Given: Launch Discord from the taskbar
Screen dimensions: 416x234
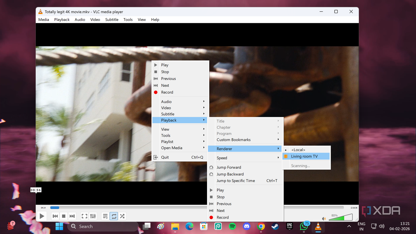Looking at the screenshot, I should point(247,226).
